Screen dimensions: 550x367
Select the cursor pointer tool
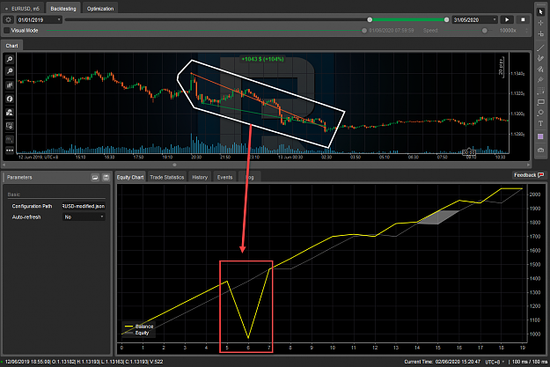pos(540,12)
